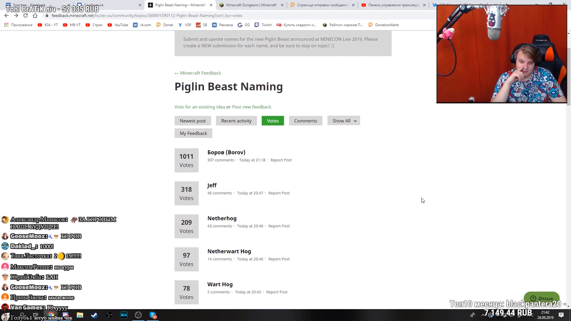This screenshot has width=571, height=321.
Task: Open the DonationAlerts bookmark
Action: click(384, 25)
